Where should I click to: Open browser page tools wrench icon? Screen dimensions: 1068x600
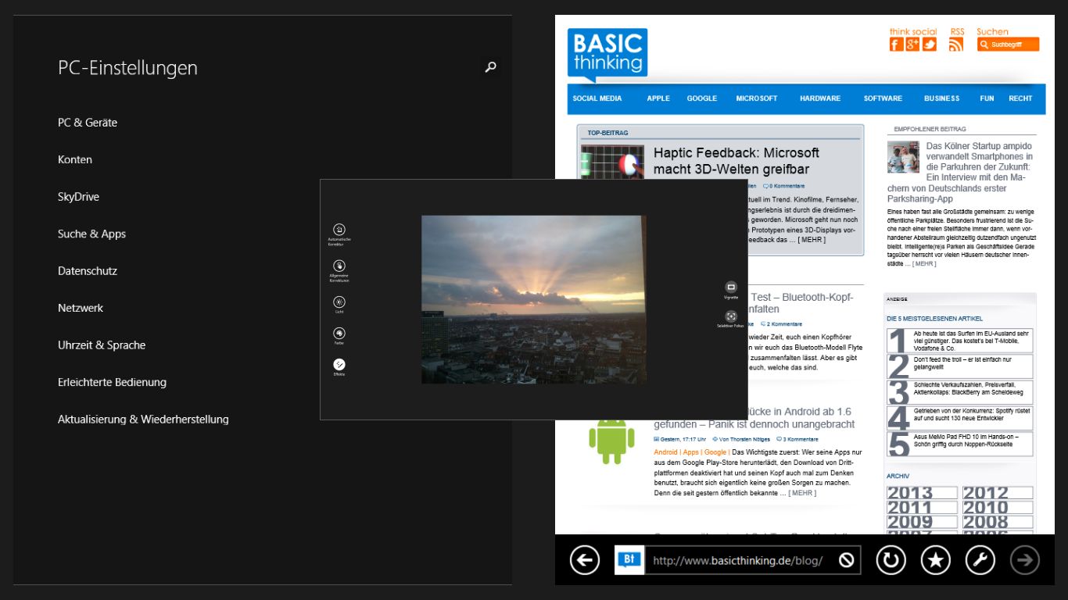coord(980,559)
